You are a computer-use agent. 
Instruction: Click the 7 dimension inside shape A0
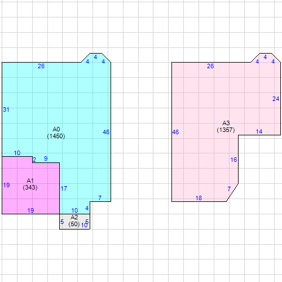coord(100,198)
